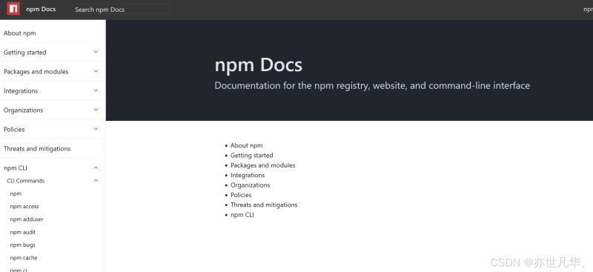
Task: Follow the Organizations link in the content list
Action: point(251,185)
